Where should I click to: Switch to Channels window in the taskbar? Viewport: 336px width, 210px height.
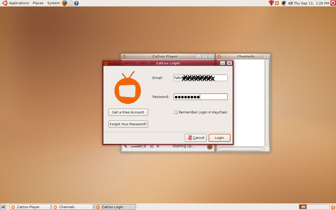point(72,207)
